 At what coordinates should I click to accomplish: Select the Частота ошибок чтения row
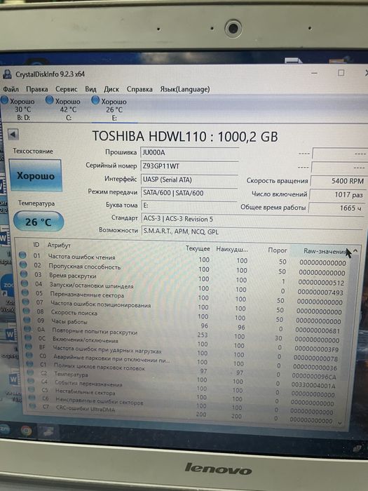click(183, 260)
